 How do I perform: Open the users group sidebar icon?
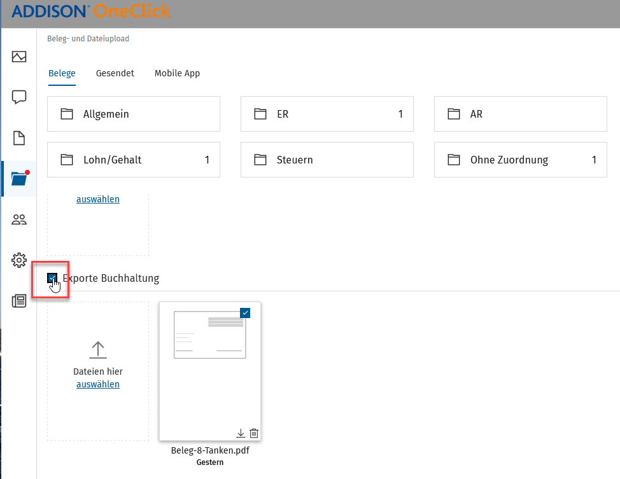pos(19,219)
